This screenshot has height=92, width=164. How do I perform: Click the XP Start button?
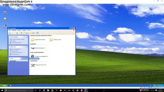pyautogui.click(x=4, y=85)
